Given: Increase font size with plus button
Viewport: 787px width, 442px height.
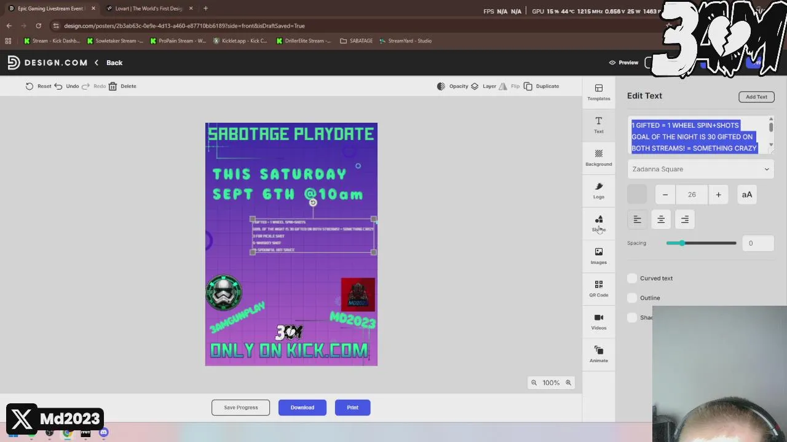Looking at the screenshot, I should (718, 195).
